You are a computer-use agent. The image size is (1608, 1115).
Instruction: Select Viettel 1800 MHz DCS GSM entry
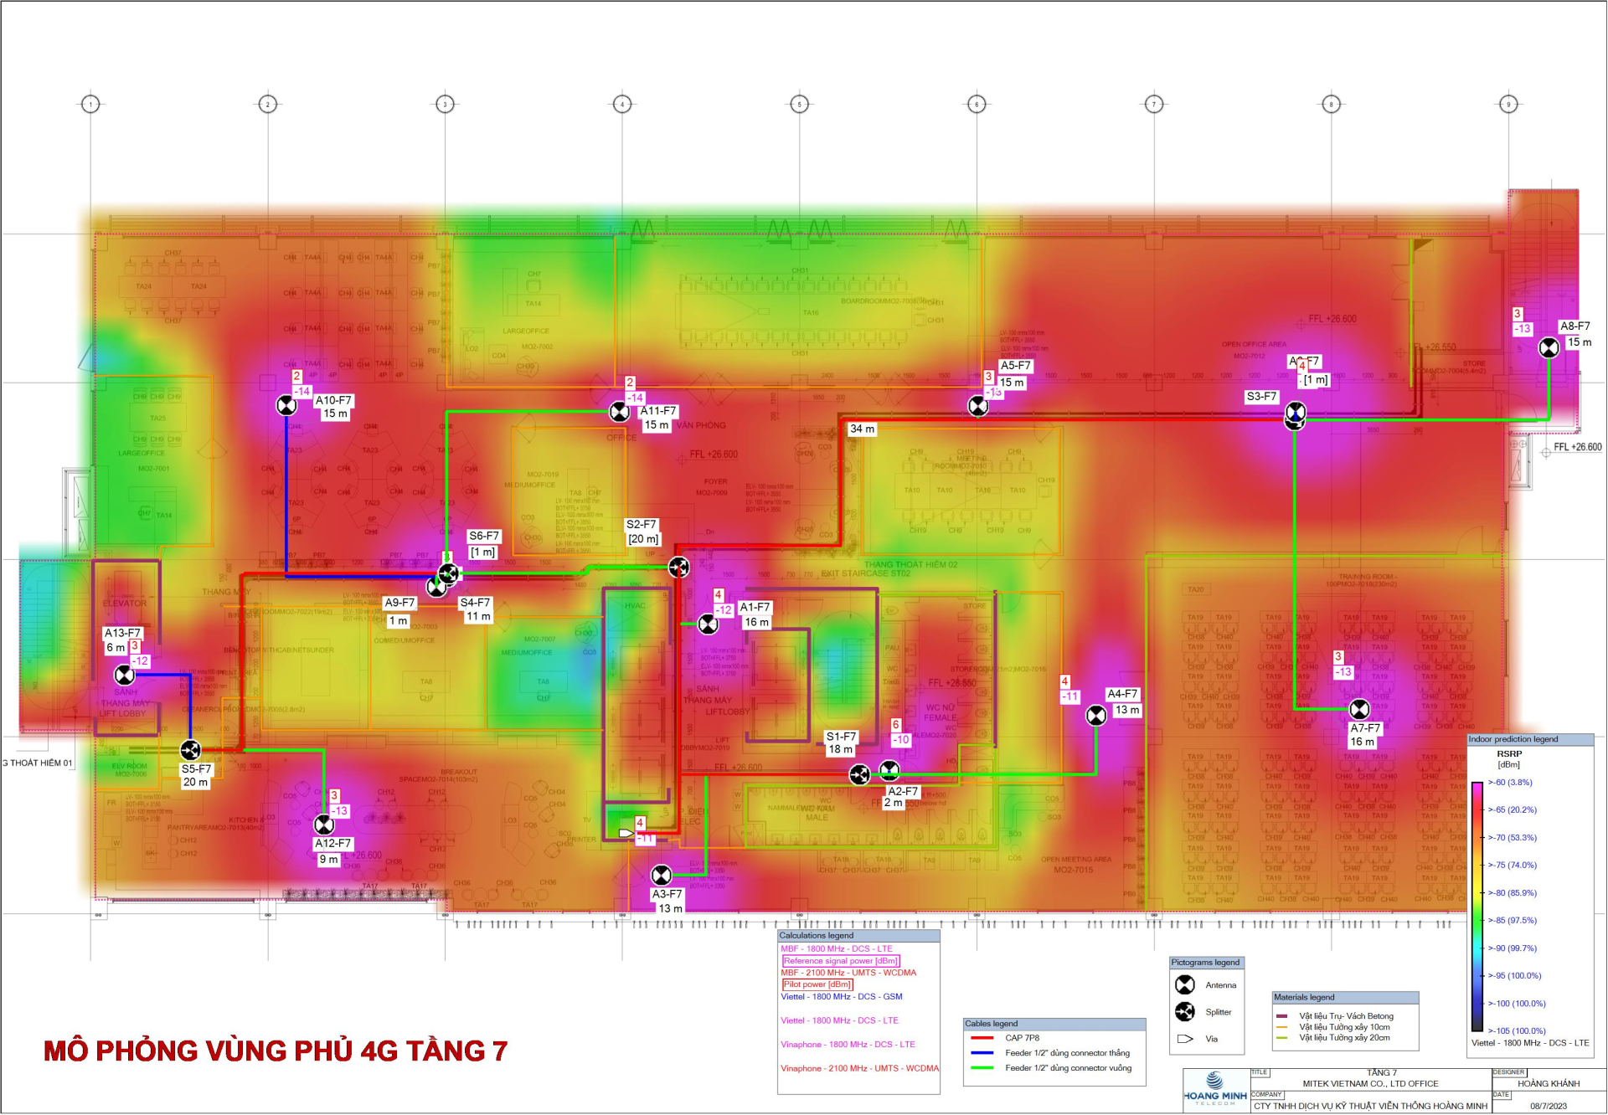(x=841, y=997)
